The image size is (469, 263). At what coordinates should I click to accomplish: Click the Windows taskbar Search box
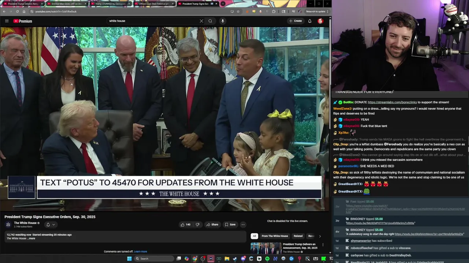coord(154,259)
